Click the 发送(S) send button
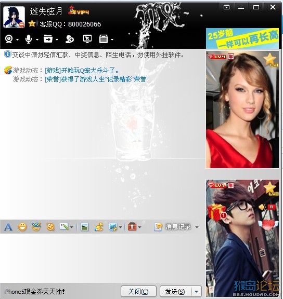Viewport: 283px width, 299px height. click(x=175, y=292)
